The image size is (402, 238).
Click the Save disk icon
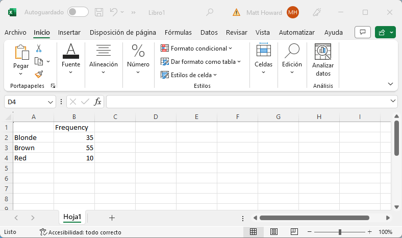coord(99,12)
